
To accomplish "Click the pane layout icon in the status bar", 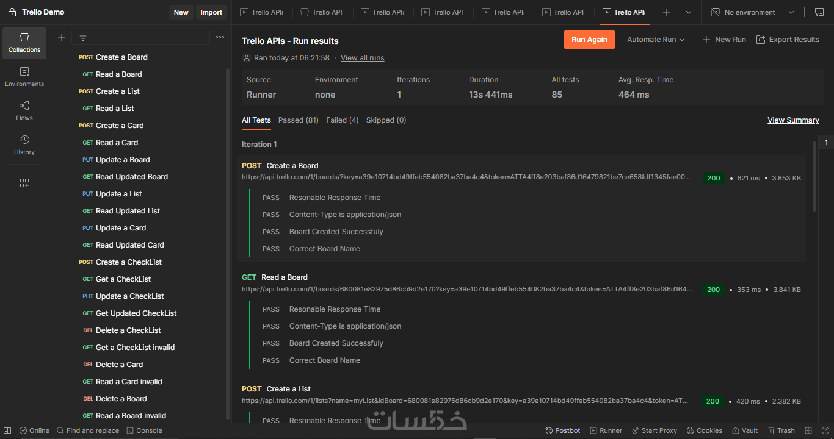I will [x=808, y=430].
